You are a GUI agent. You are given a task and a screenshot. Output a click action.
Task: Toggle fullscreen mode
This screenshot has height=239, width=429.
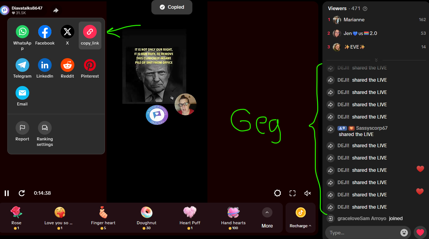point(292,193)
